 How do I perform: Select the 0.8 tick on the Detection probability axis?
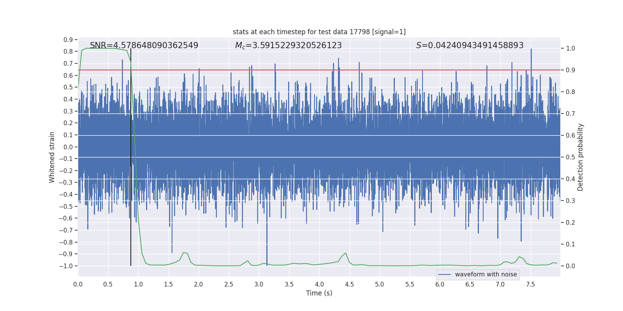pyautogui.click(x=570, y=92)
